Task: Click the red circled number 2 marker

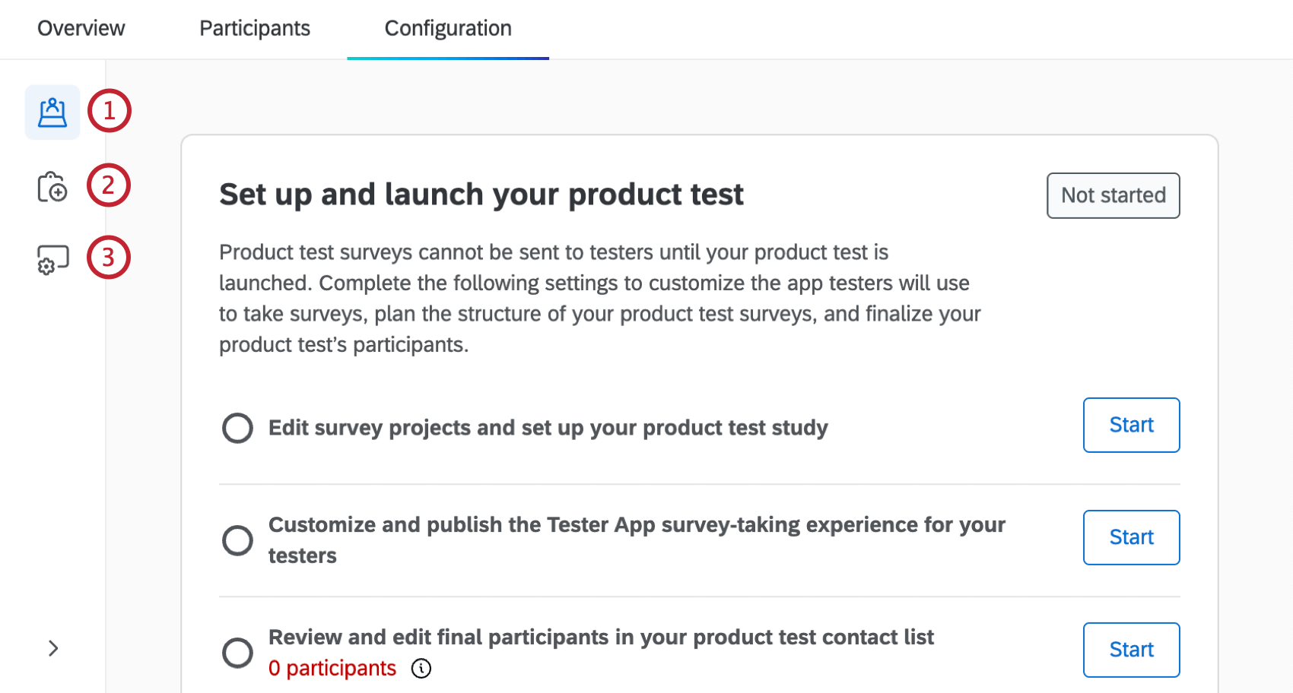Action: point(109,185)
